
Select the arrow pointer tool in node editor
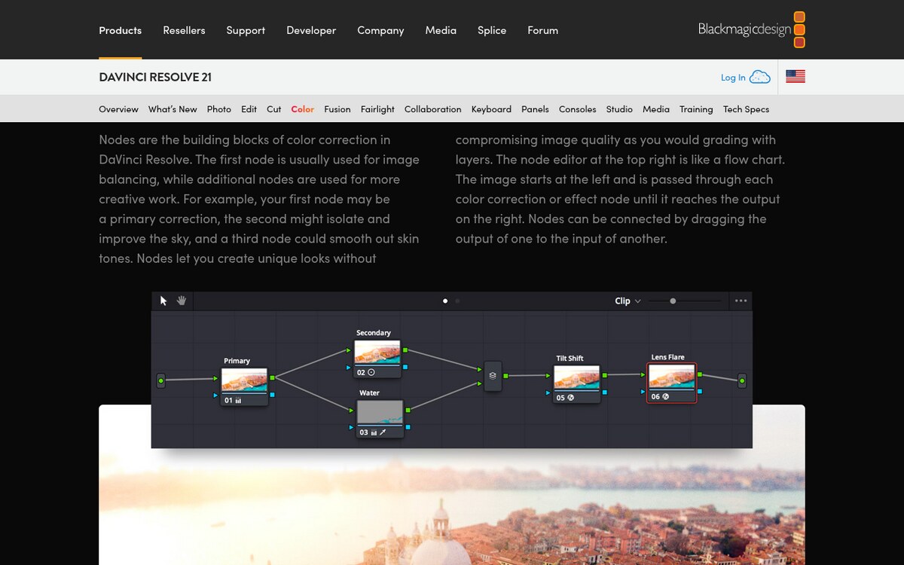pyautogui.click(x=164, y=301)
